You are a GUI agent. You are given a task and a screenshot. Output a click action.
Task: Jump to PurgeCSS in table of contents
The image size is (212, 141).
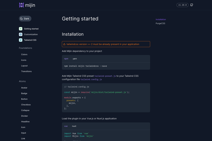tap(160, 23)
